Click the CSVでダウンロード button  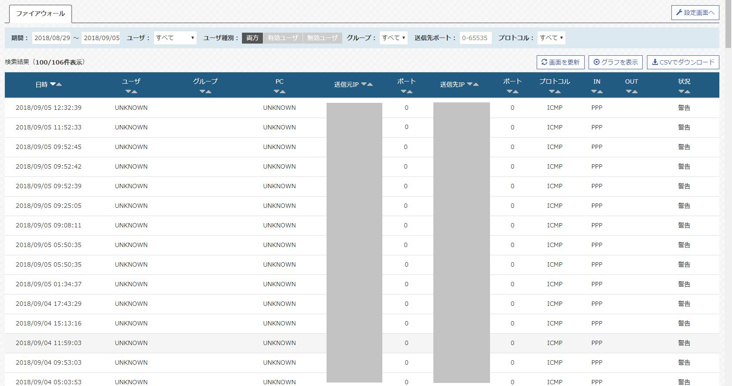tap(683, 62)
